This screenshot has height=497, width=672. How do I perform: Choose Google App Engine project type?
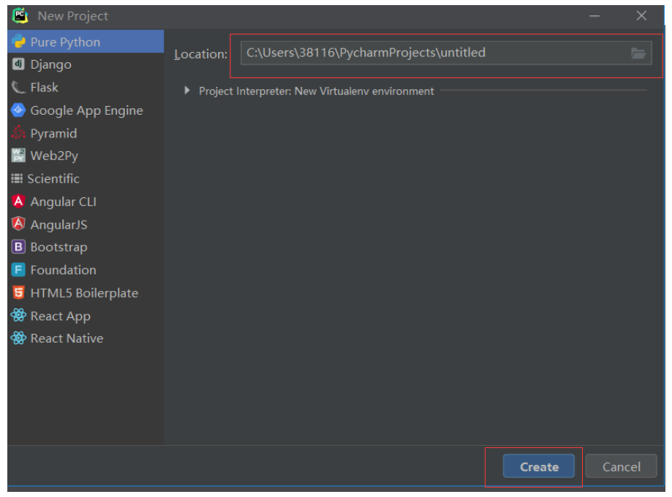click(86, 110)
